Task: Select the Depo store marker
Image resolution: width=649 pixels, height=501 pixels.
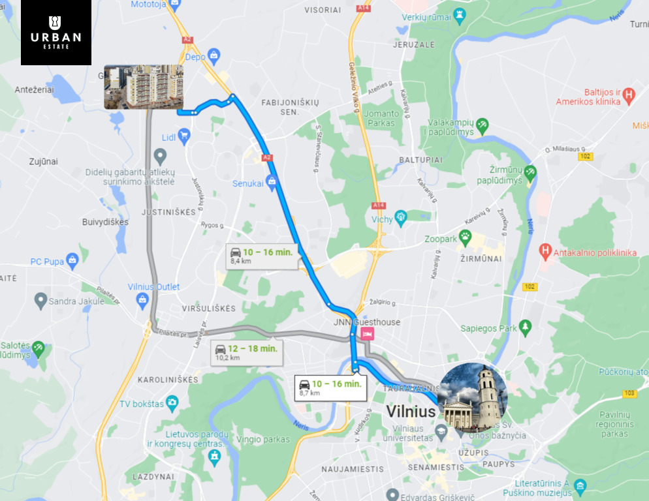Action: 214,56
